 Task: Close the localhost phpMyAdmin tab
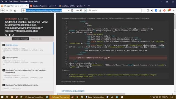point(85,6)
